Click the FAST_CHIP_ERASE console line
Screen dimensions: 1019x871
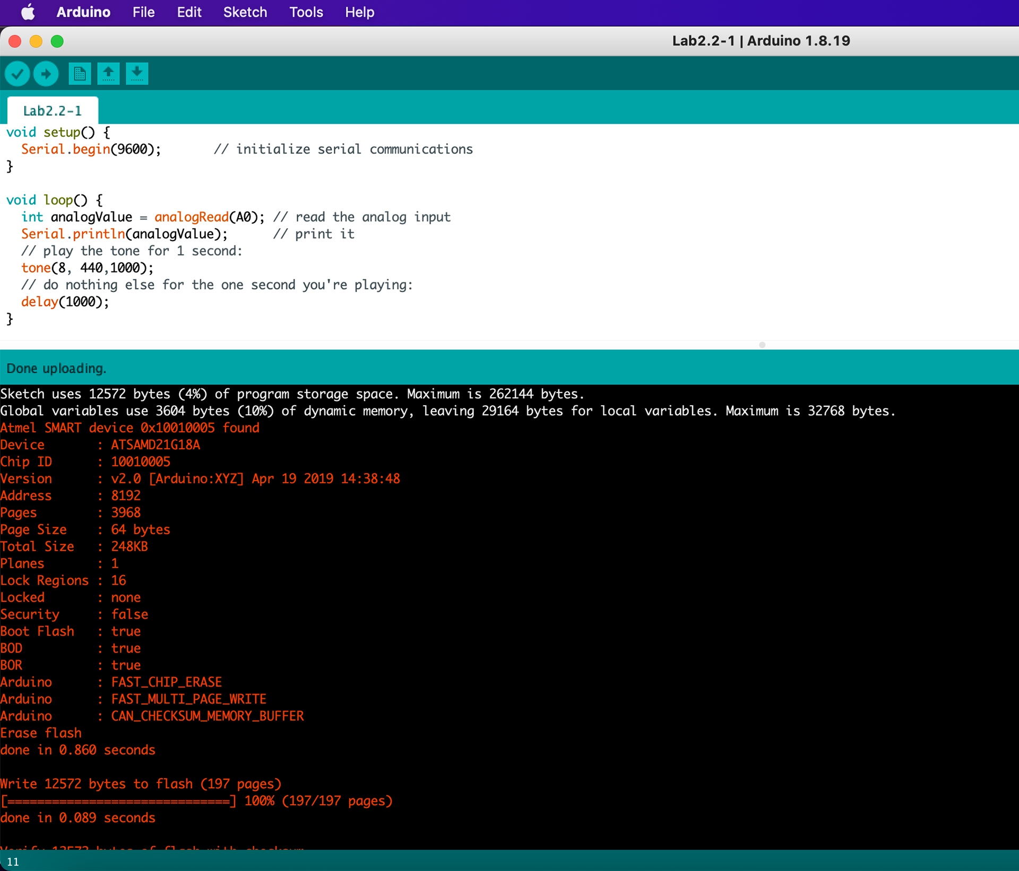[111, 683]
